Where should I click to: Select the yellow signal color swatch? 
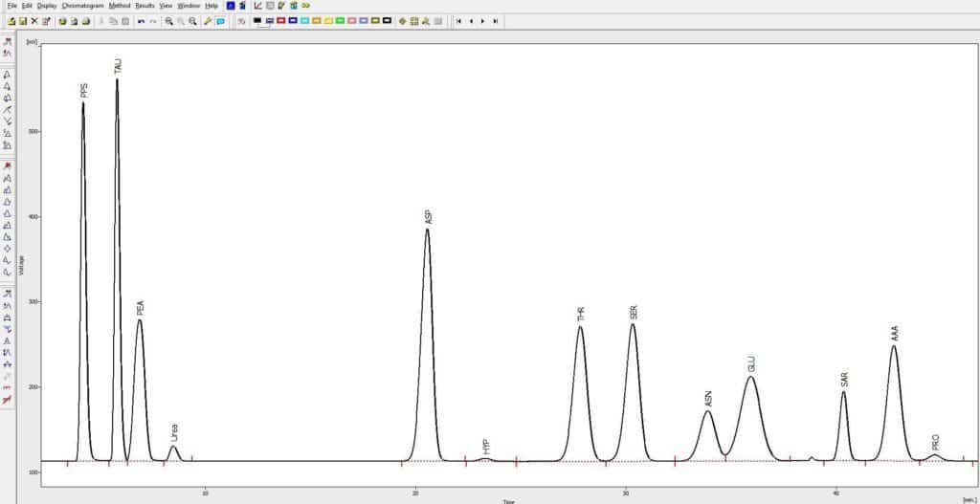pyautogui.click(x=327, y=21)
